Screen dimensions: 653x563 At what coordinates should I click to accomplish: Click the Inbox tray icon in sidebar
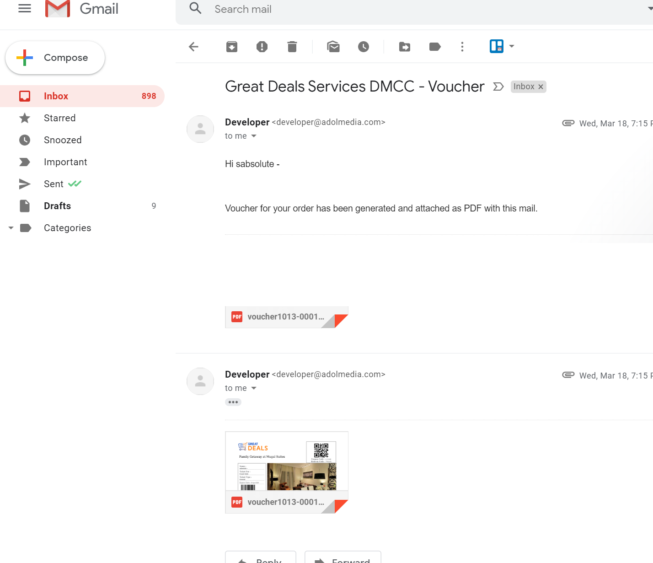tap(25, 96)
